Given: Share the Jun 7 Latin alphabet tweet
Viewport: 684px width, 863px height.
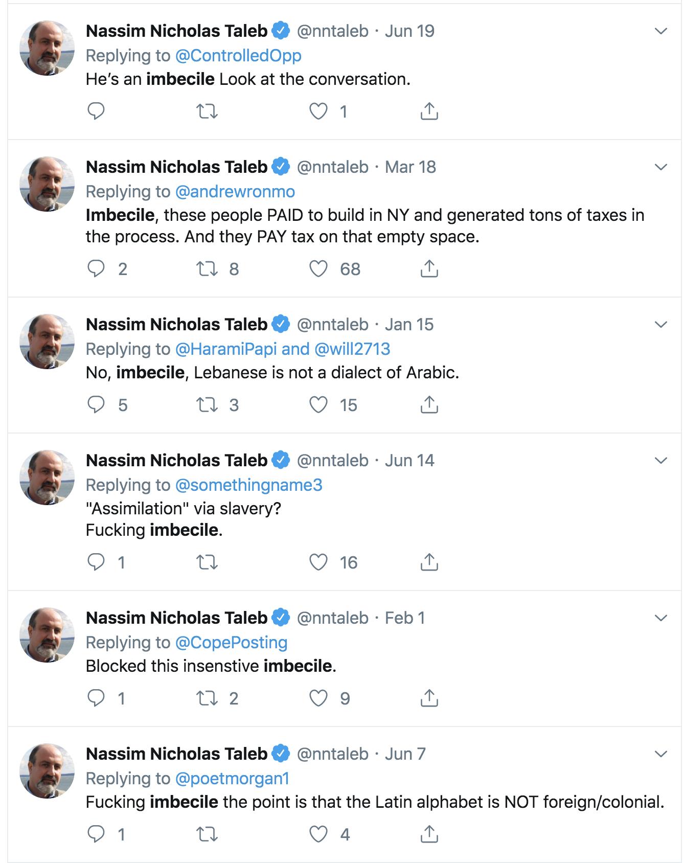Looking at the screenshot, I should pyautogui.click(x=429, y=834).
